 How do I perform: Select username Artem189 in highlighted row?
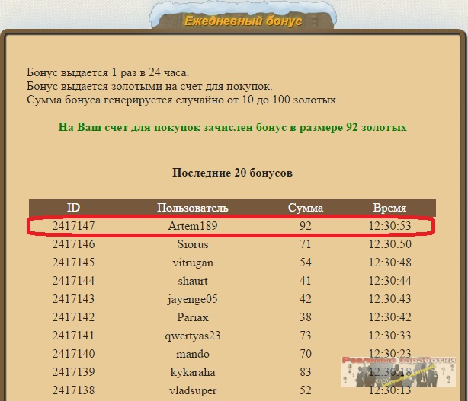(192, 226)
